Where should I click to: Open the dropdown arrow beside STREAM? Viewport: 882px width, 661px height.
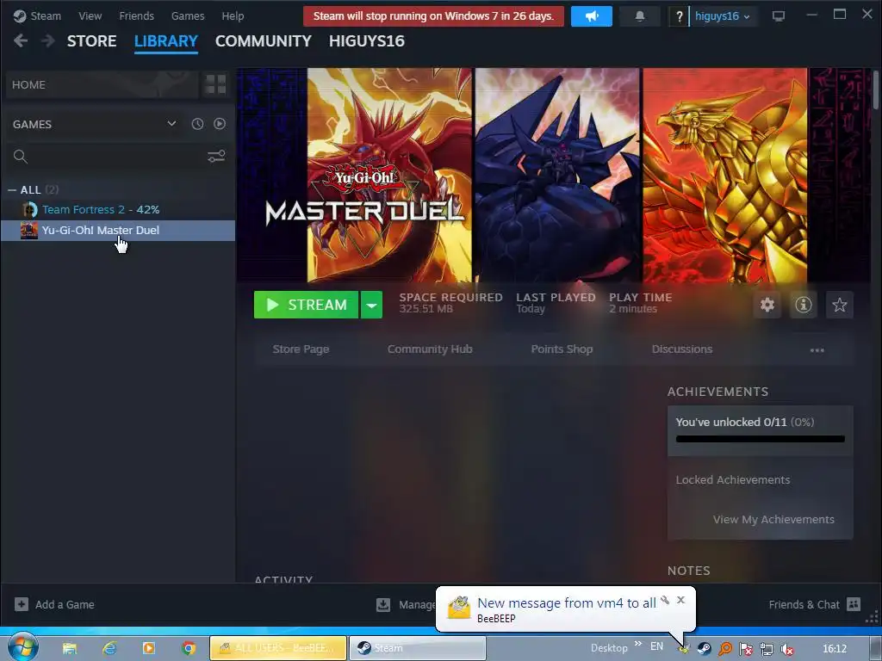coord(372,305)
